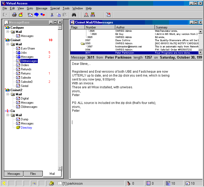Image resolution: width=204 pixels, height=187 pixels.
Task: Click inside the message body text area
Action: (136, 120)
